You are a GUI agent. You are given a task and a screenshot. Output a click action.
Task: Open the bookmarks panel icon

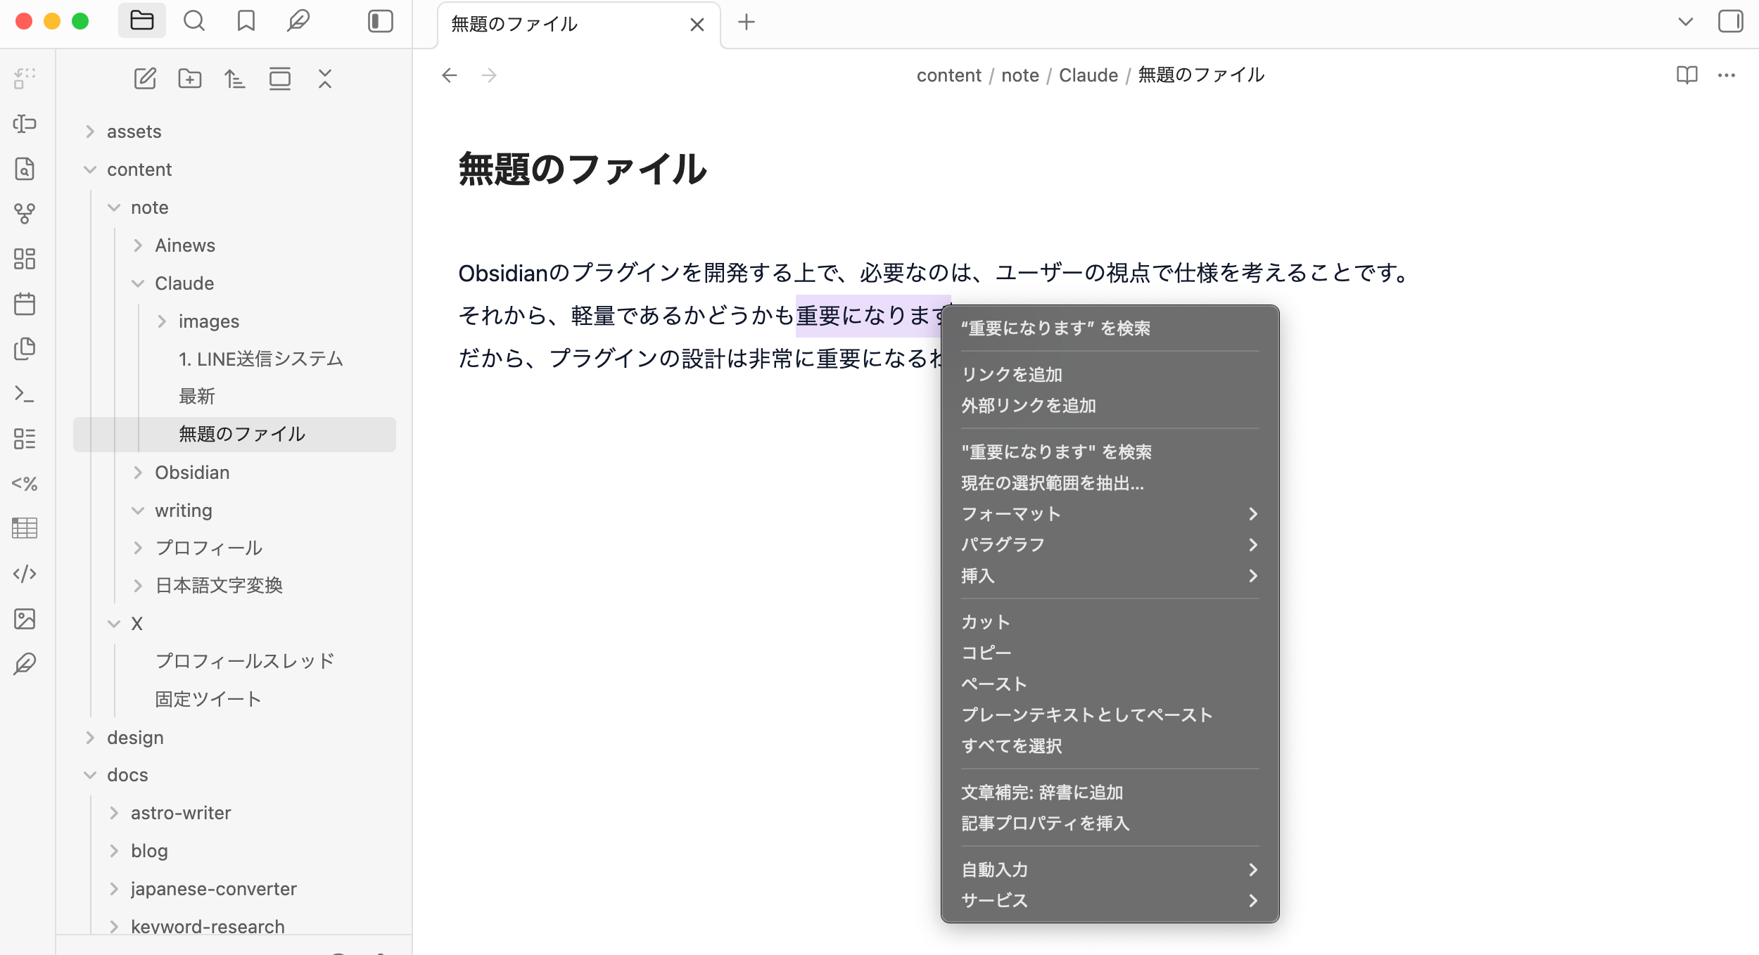pos(246,21)
